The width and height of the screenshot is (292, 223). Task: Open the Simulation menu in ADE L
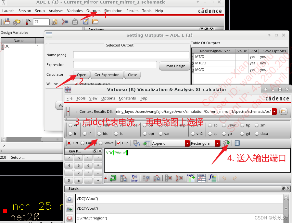tap(113, 11)
